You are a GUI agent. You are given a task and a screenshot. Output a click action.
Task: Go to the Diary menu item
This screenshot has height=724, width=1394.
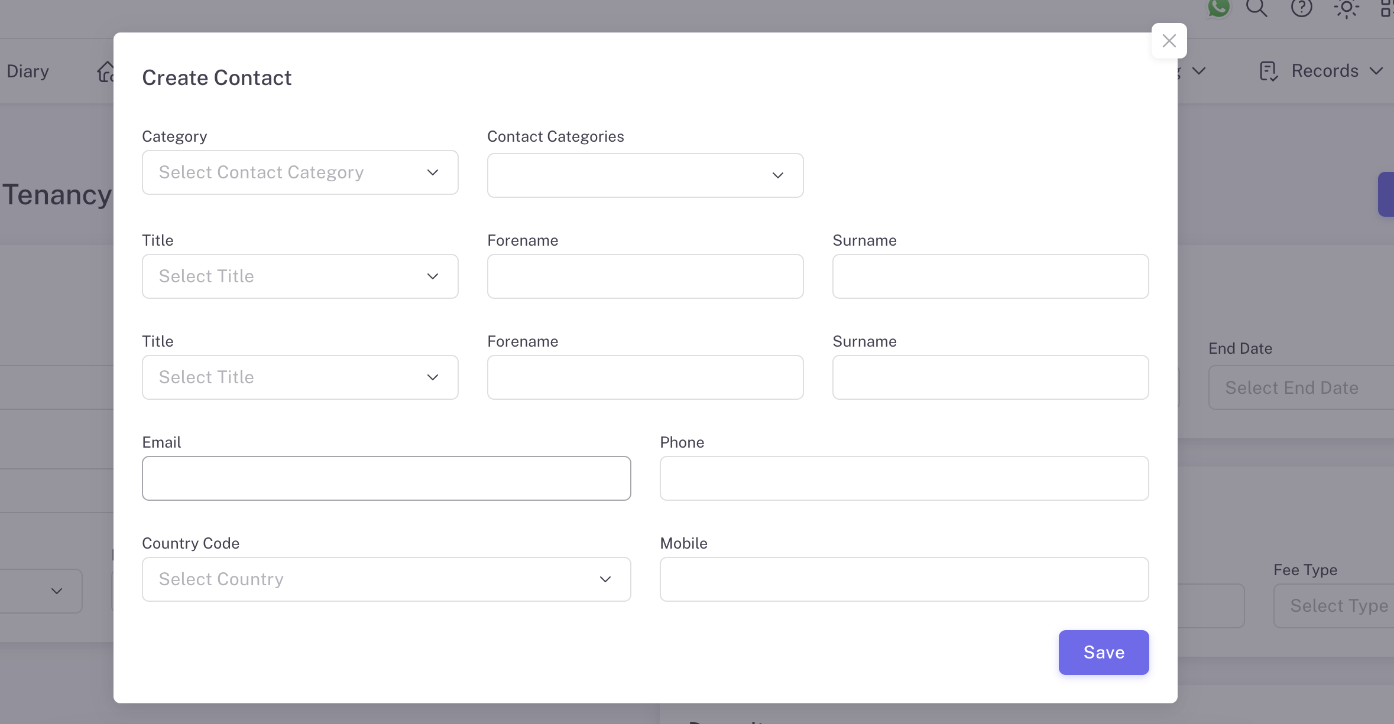(x=28, y=71)
